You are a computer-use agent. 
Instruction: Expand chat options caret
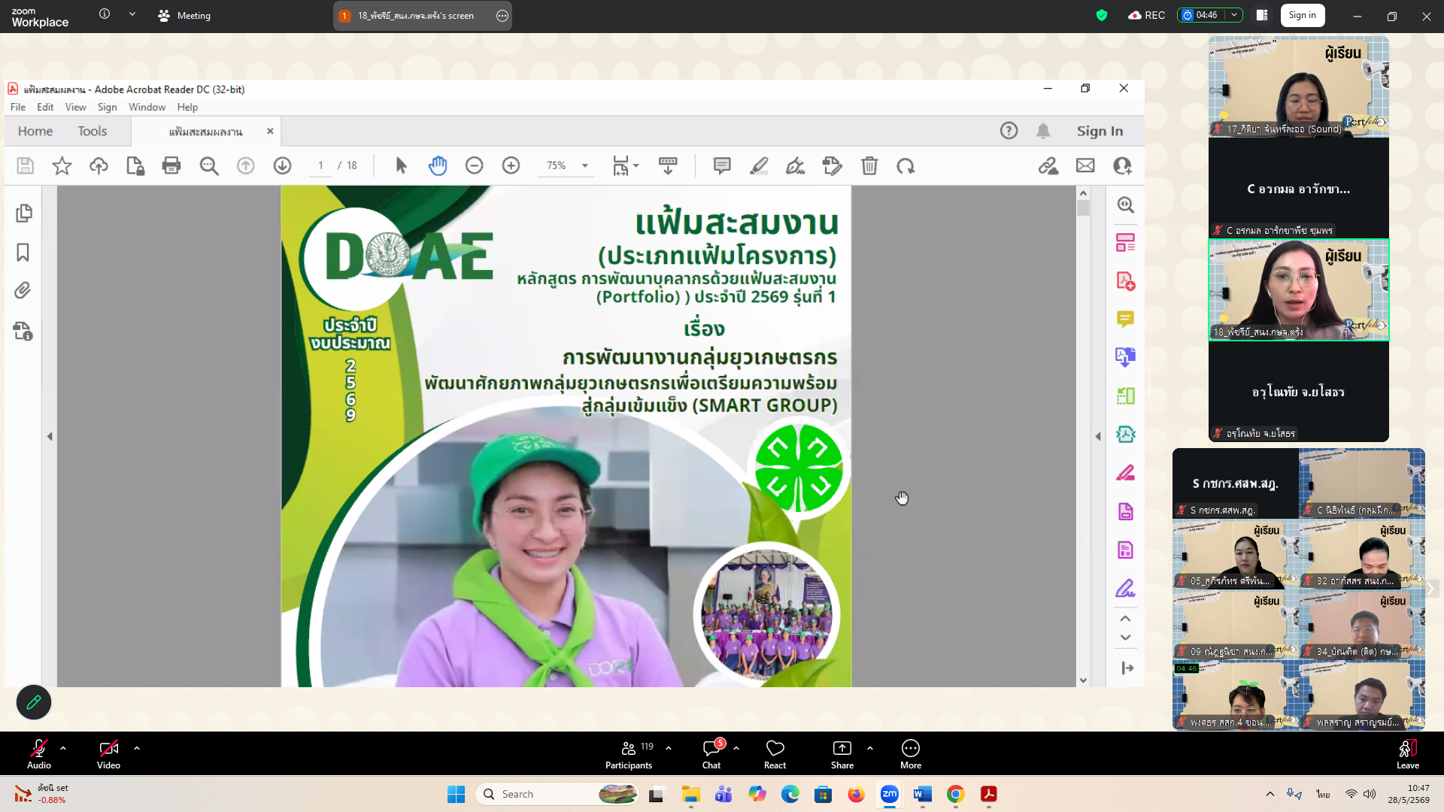[736, 748]
